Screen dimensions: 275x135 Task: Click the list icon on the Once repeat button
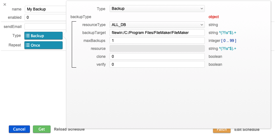coord(28,45)
